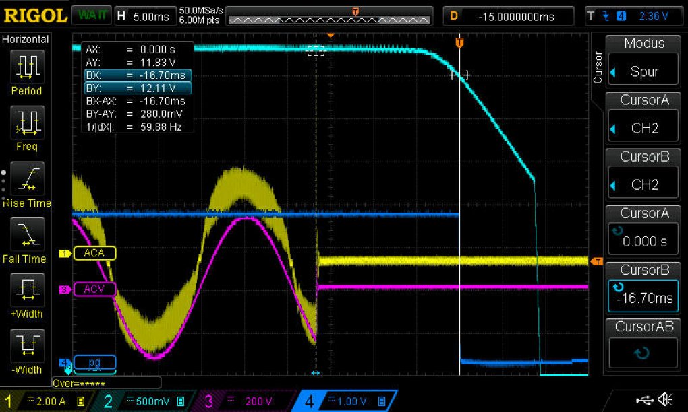Click the ACV channel 3 label
Screen dimensions: 688x412
[94, 289]
